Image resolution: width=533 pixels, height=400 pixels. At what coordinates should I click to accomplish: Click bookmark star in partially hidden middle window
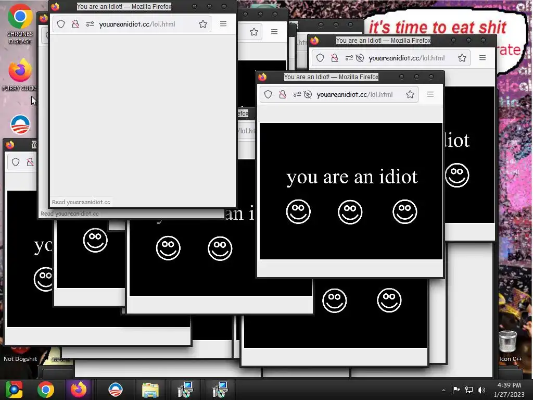click(x=254, y=32)
